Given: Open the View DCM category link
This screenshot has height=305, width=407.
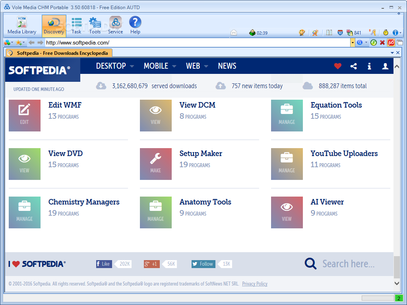Looking at the screenshot, I should coord(198,105).
